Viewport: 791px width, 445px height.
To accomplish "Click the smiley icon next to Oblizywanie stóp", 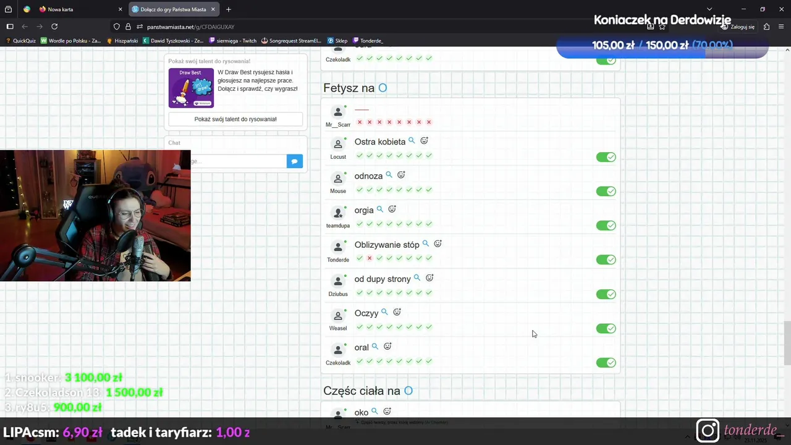I will coord(438,244).
